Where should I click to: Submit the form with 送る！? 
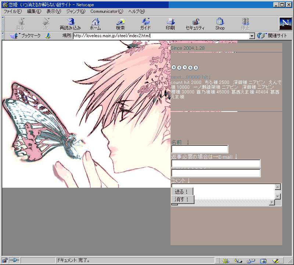[182, 191]
